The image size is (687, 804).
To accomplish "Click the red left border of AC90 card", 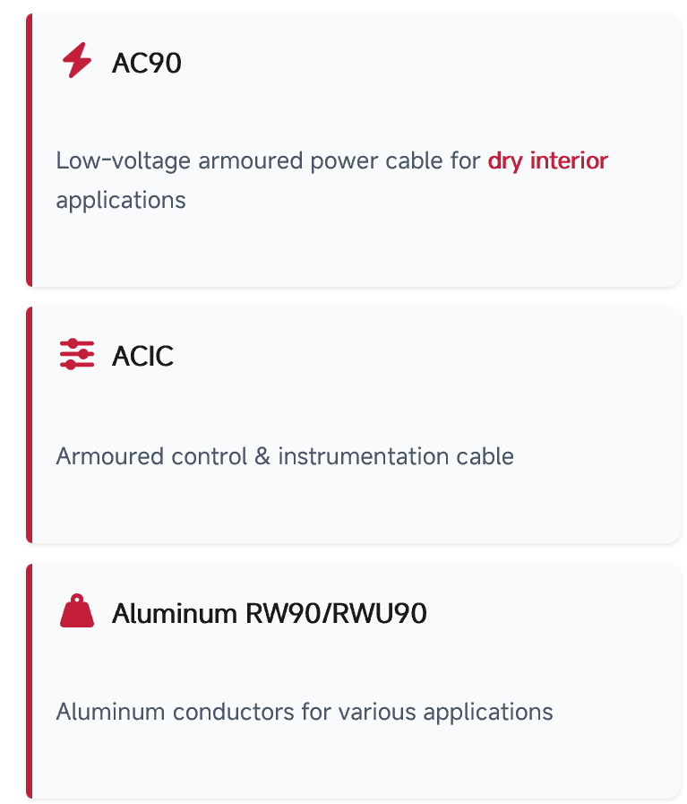I will (30, 150).
